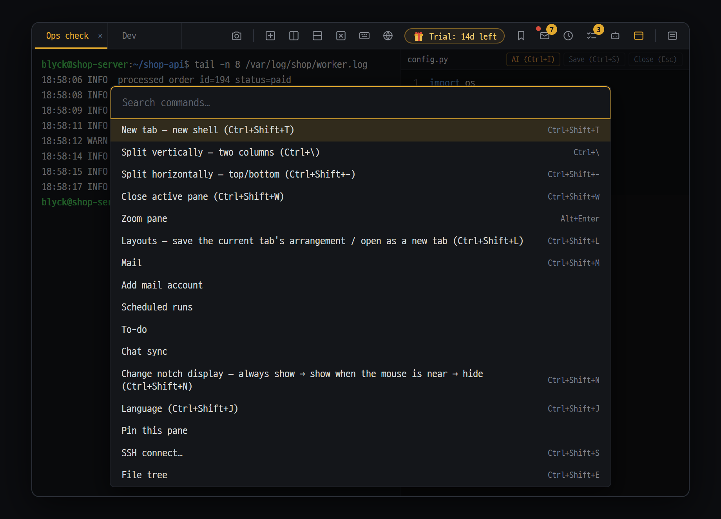Click the keyboard icon in toolbar
Image resolution: width=721 pixels, height=519 pixels.
click(x=364, y=36)
